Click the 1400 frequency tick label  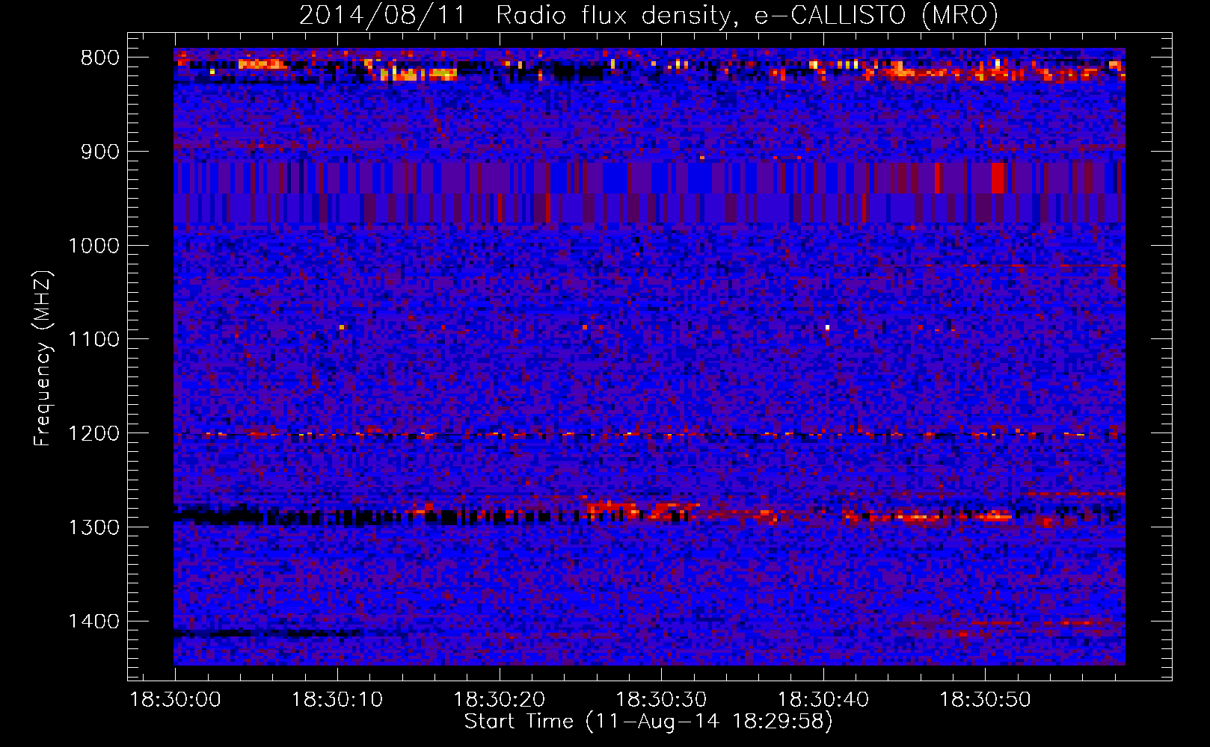(x=93, y=622)
